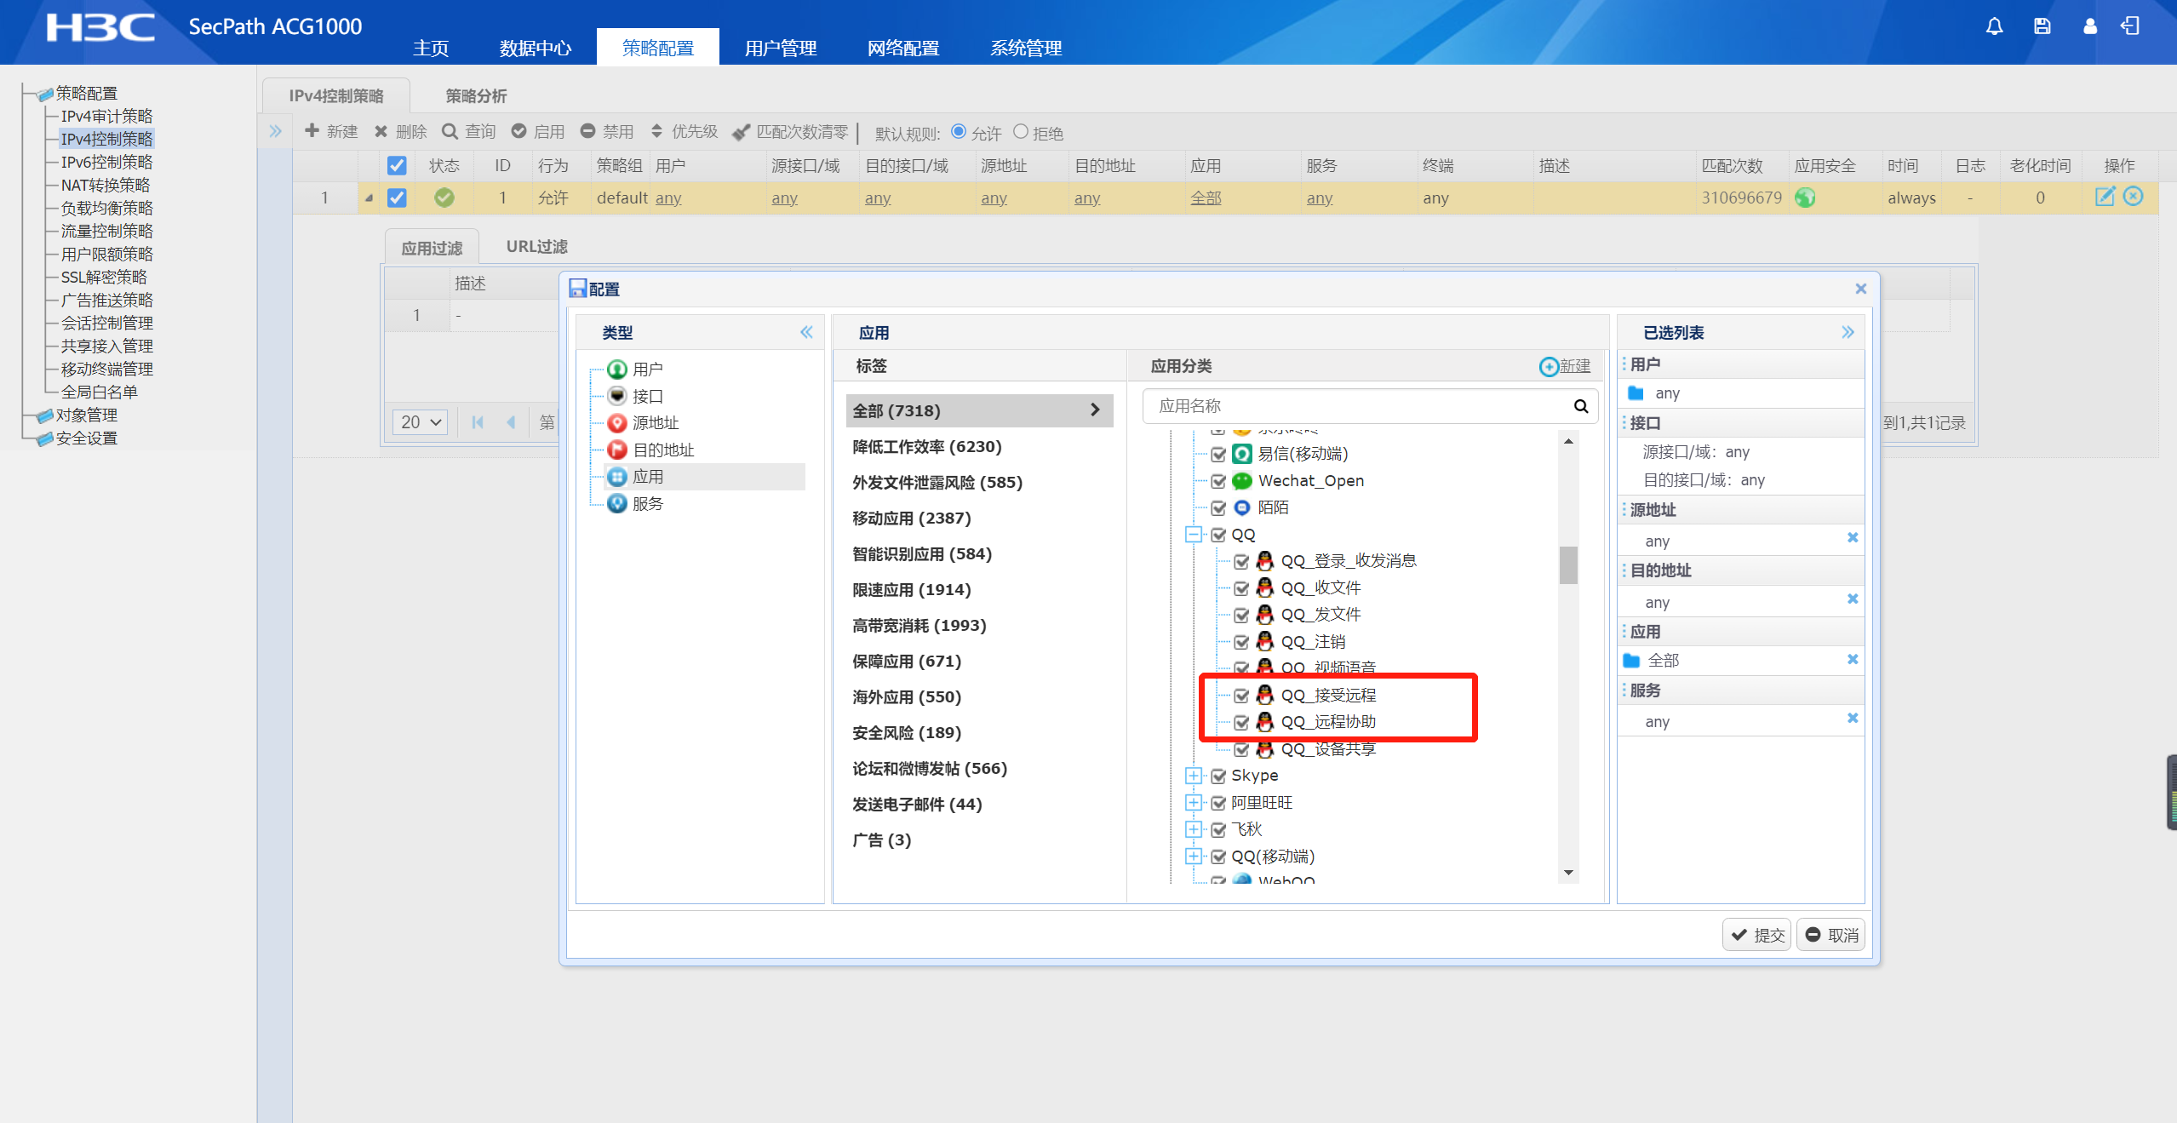
Task: Click the 取消 cancel button
Action: (1831, 935)
